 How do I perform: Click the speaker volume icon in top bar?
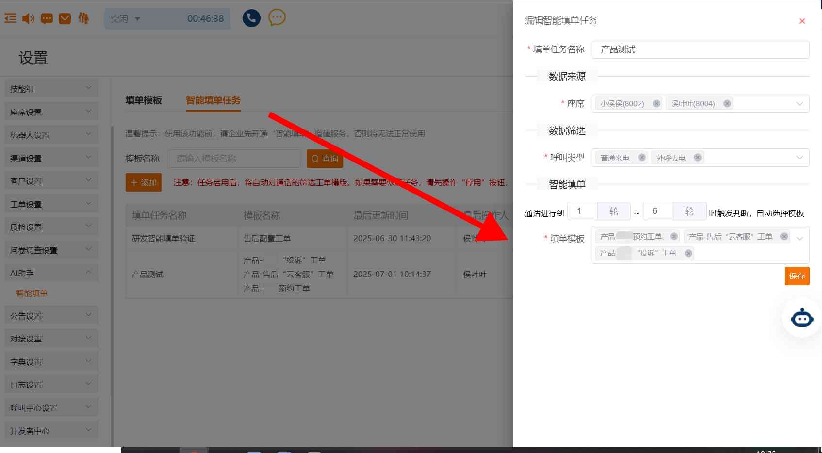point(28,18)
